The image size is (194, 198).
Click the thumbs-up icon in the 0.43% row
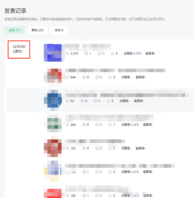click(x=110, y=172)
